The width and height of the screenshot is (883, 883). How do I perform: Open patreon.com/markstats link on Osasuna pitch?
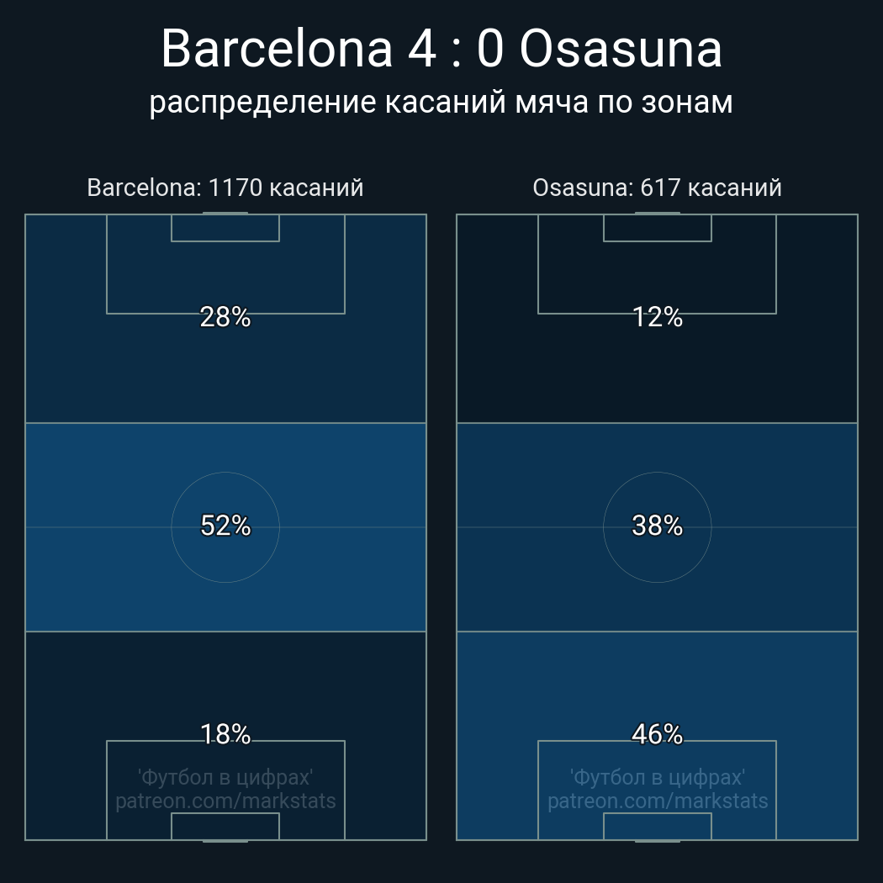657,801
